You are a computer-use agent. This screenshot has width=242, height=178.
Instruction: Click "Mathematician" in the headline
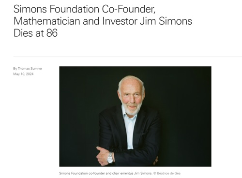tap(47, 21)
